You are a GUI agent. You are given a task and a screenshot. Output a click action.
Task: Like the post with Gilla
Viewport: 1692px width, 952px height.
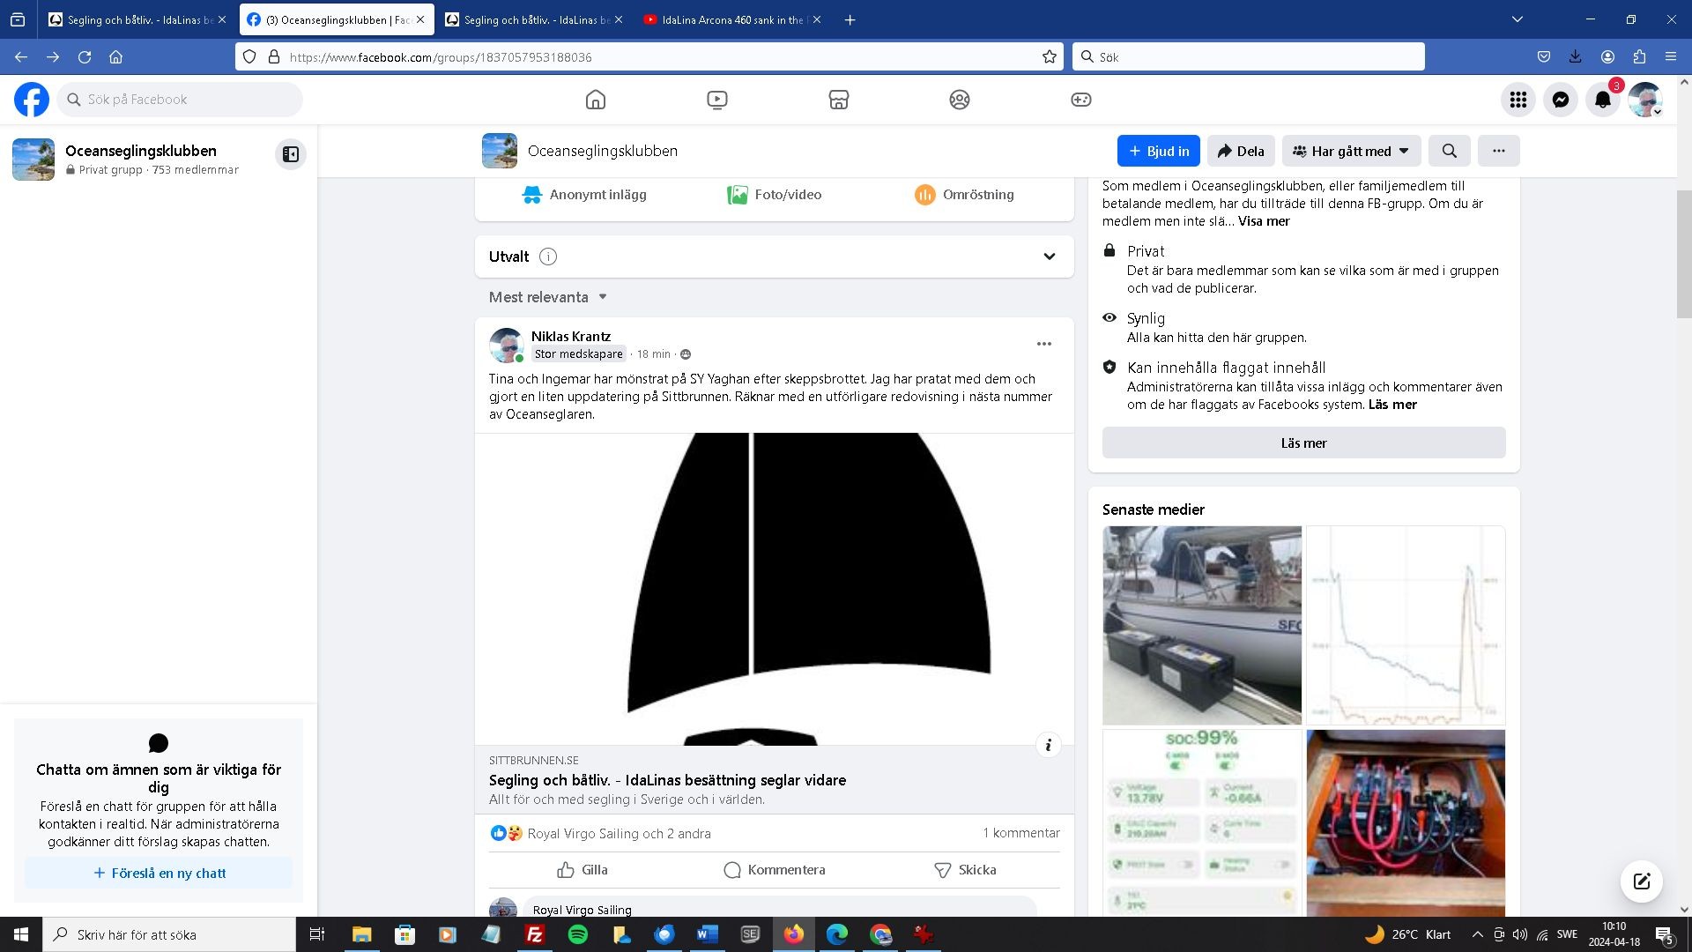pos(583,869)
